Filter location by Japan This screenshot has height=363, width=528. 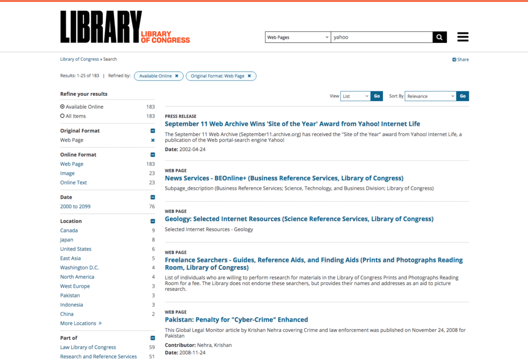pyautogui.click(x=67, y=240)
